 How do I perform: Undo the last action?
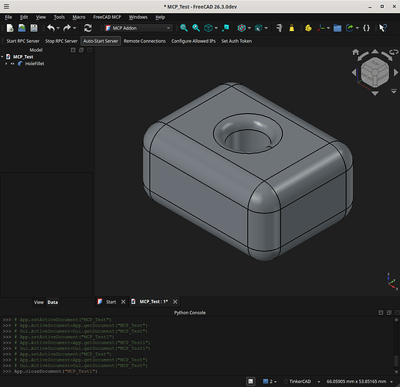pyautogui.click(x=51, y=28)
